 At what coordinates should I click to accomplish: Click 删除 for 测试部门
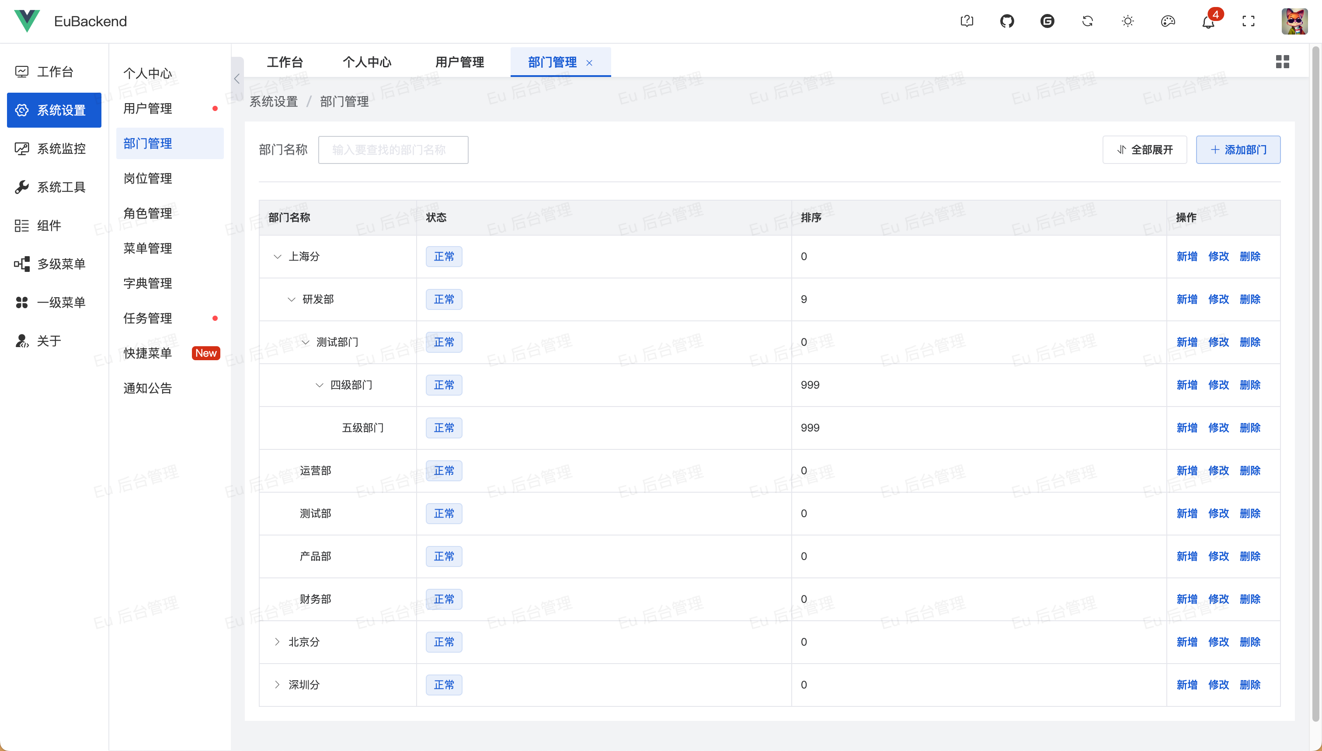pyautogui.click(x=1250, y=342)
